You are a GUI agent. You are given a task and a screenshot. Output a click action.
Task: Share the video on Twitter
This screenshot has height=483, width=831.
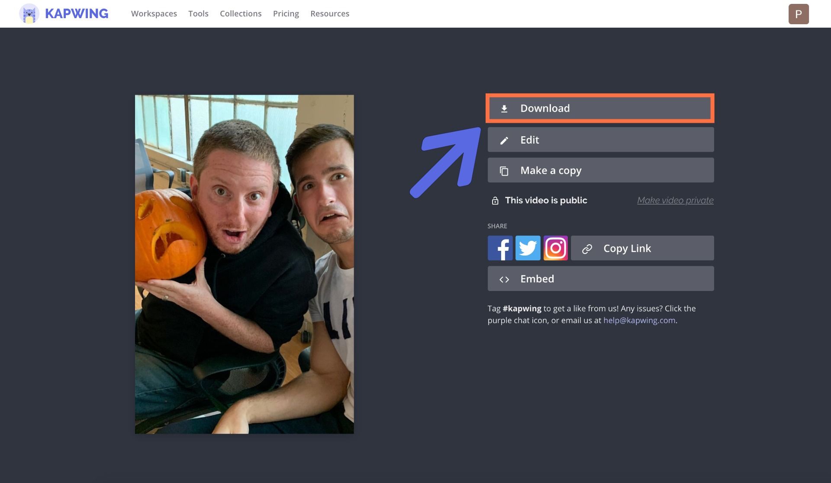(x=528, y=248)
